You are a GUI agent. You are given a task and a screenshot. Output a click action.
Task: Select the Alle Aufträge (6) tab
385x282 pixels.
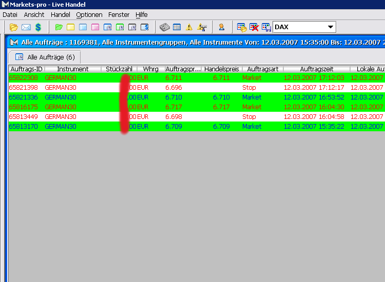[x=45, y=57]
